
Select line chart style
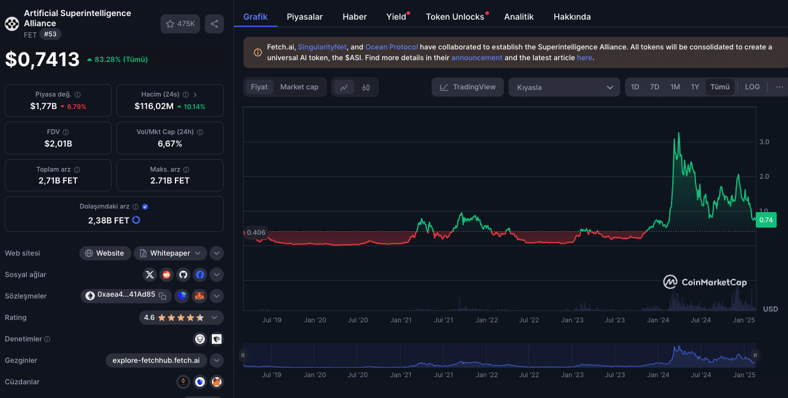click(344, 87)
